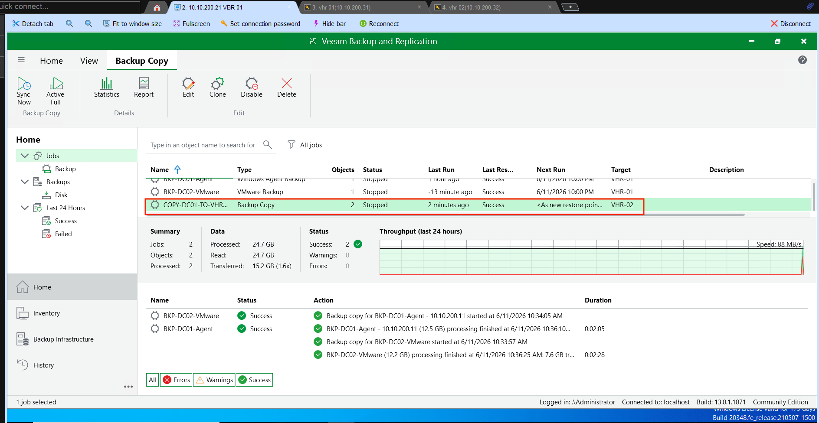Toggle the Success log filter

(254, 380)
